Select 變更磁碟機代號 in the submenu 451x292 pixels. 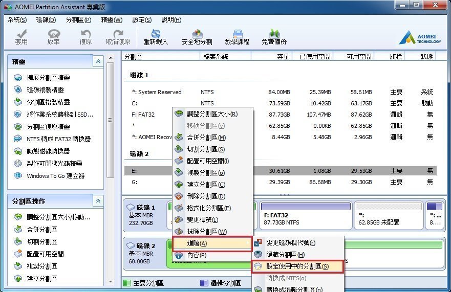298,243
